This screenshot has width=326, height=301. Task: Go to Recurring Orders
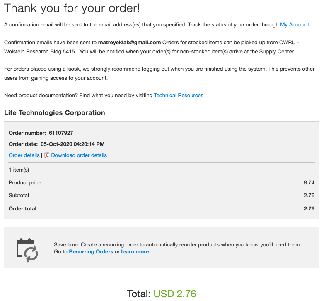(91, 252)
